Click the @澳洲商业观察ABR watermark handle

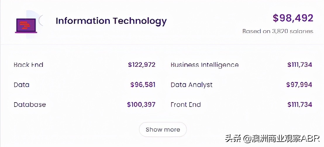281,138
